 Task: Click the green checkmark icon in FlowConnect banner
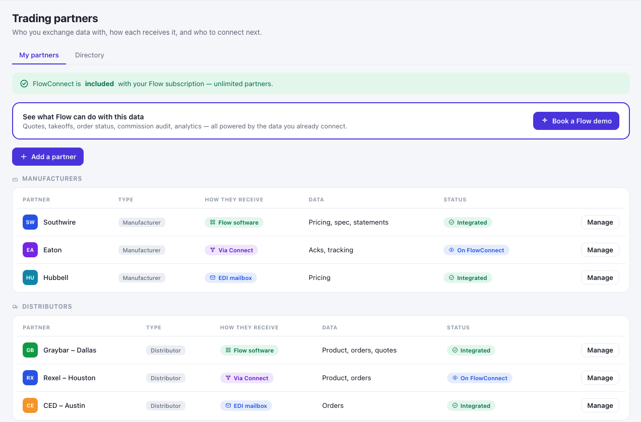pos(24,84)
